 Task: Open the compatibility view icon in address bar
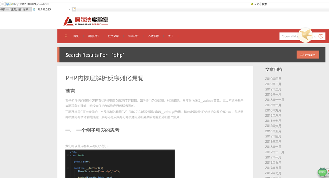(252, 4)
